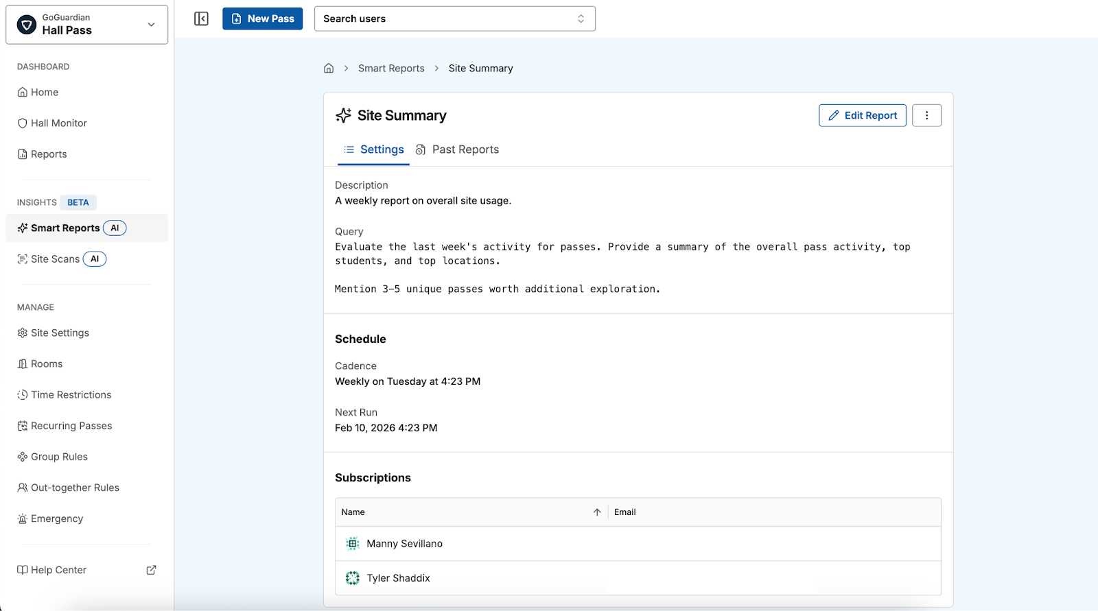The height and width of the screenshot is (611, 1098).
Task: Click the up-down arrows in Search users
Action: coord(581,19)
